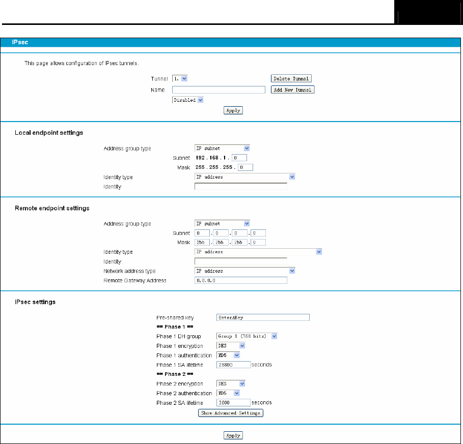Click the tunnel Name input field
Screen dimensions: 463x444
point(219,90)
